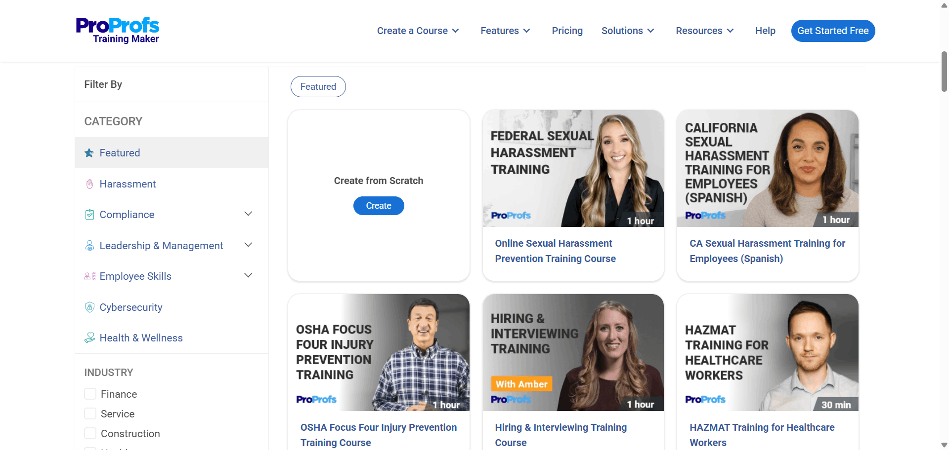Click the Leadership & Management person icon
The width and height of the screenshot is (949, 450).
(x=89, y=246)
